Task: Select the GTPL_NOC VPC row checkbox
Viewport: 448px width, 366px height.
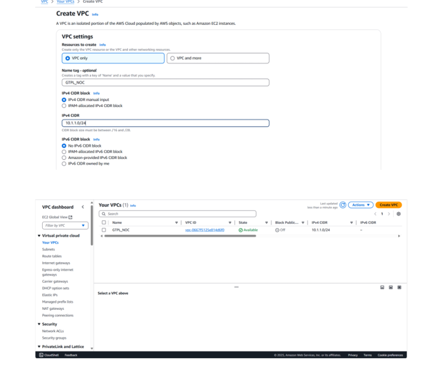Action: tap(104, 230)
